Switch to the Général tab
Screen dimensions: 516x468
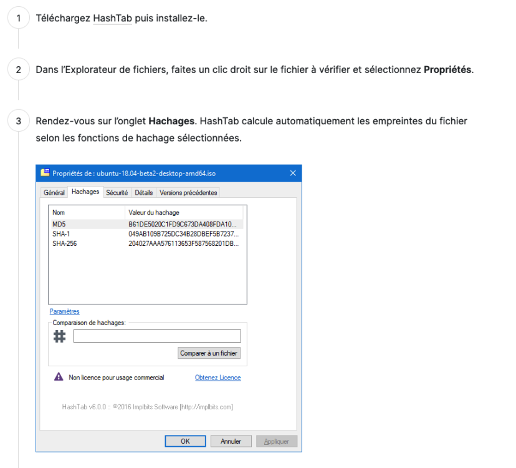54,192
